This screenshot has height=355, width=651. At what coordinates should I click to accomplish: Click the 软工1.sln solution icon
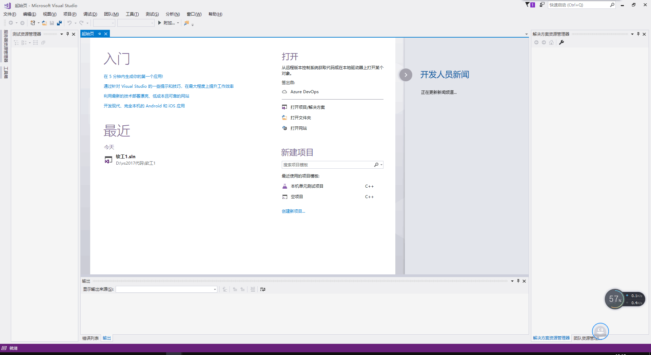108,160
